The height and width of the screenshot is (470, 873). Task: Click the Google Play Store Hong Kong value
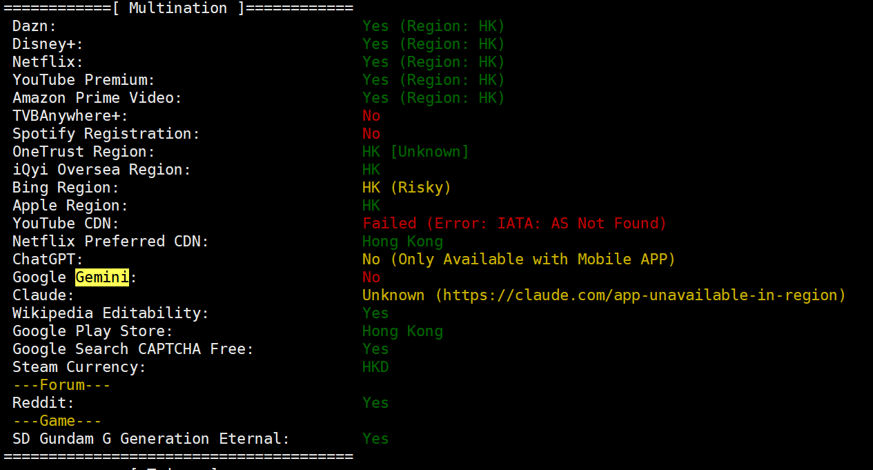(402, 331)
